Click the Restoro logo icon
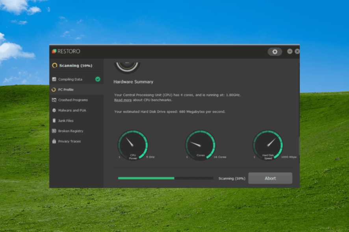This screenshot has height=232, width=349. coord(54,52)
